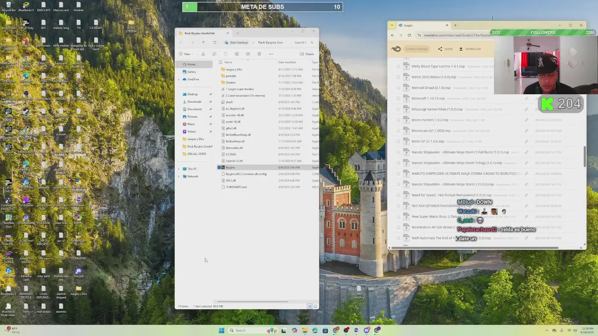Uncheck the Ryujinx file checkbox in File Explorer

pyautogui.click(x=220, y=167)
